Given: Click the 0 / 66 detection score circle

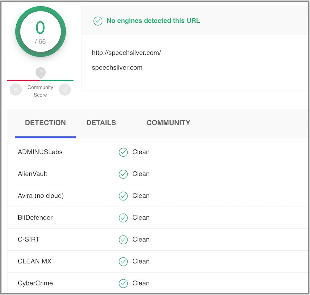Looking at the screenshot, I should [x=41, y=32].
